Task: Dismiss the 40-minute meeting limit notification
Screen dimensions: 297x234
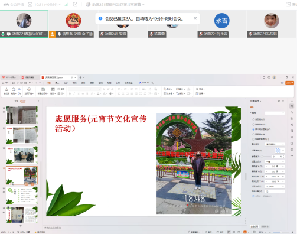Action: click(x=195, y=18)
